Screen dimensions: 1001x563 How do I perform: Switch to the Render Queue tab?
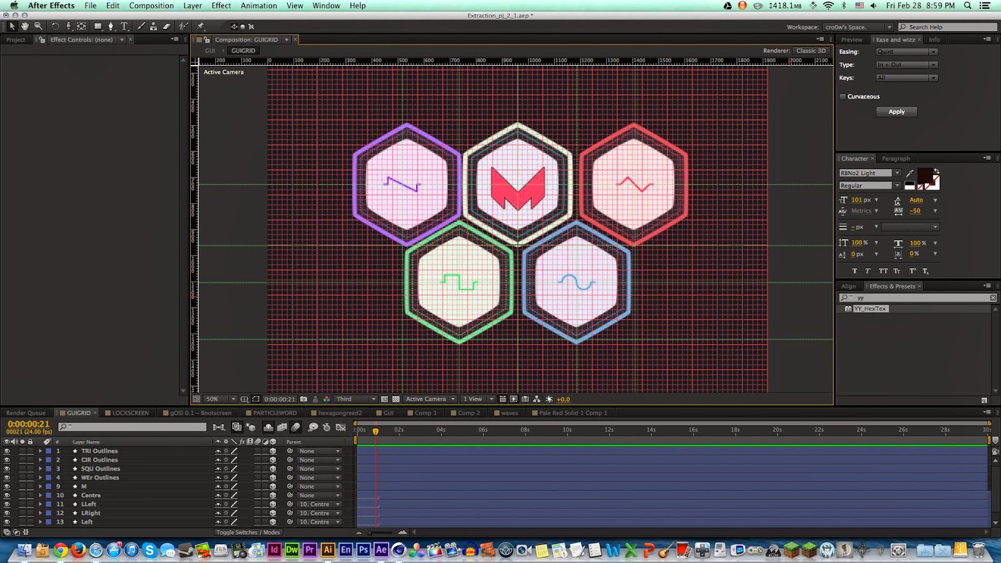point(26,413)
